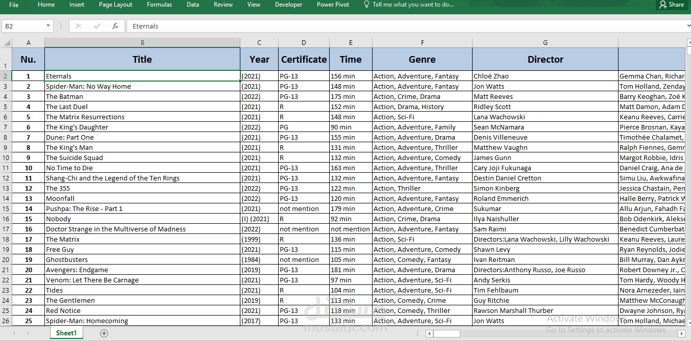Click the Tell me what you want to do box
The image size is (691, 341).
tap(408, 5)
